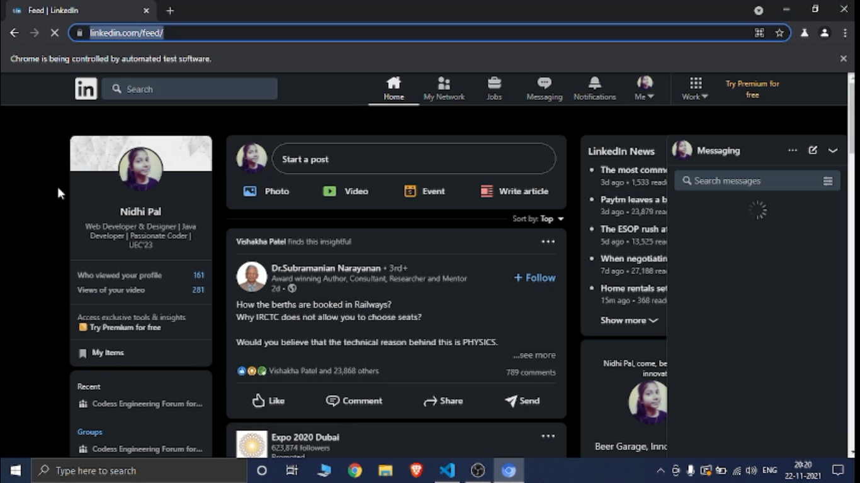Click the Start a post field
This screenshot has width=860, height=483.
tap(414, 159)
